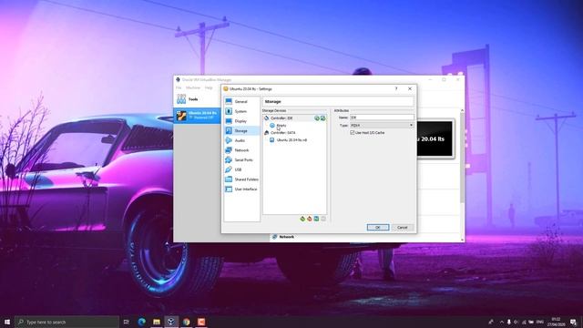Click the VM preview thumbnail in VirtualBox Manager
Screen dimensions: 583x328
tap(435, 139)
